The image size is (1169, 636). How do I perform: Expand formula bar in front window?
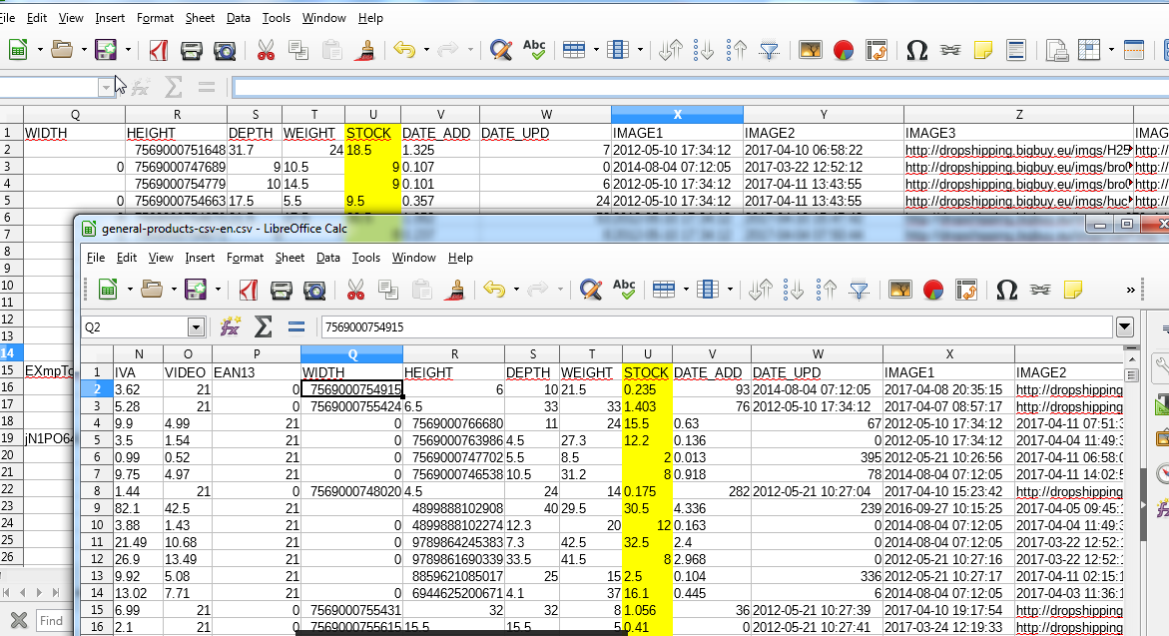[x=1124, y=326]
